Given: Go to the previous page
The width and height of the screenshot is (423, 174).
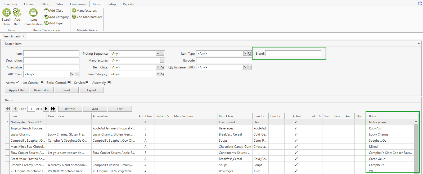Looking at the screenshot, I should [15, 109].
